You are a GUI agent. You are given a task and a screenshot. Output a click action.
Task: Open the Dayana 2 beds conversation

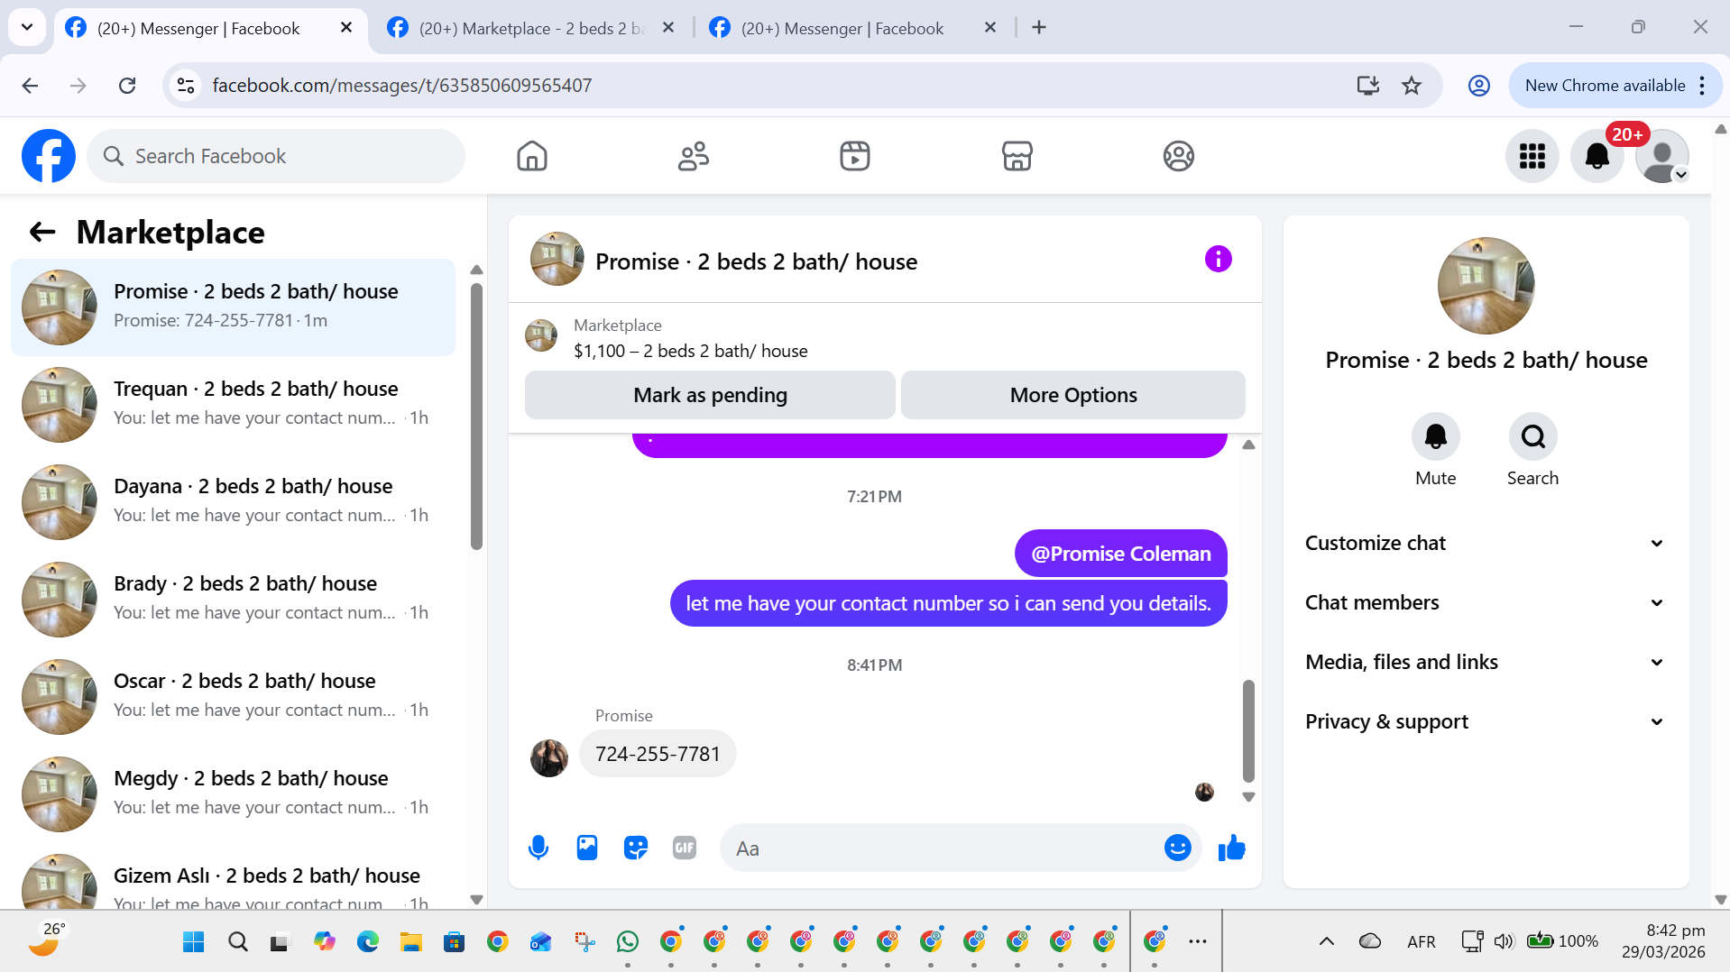point(233,501)
